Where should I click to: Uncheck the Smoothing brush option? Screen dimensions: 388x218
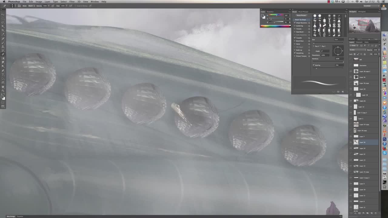295,53
